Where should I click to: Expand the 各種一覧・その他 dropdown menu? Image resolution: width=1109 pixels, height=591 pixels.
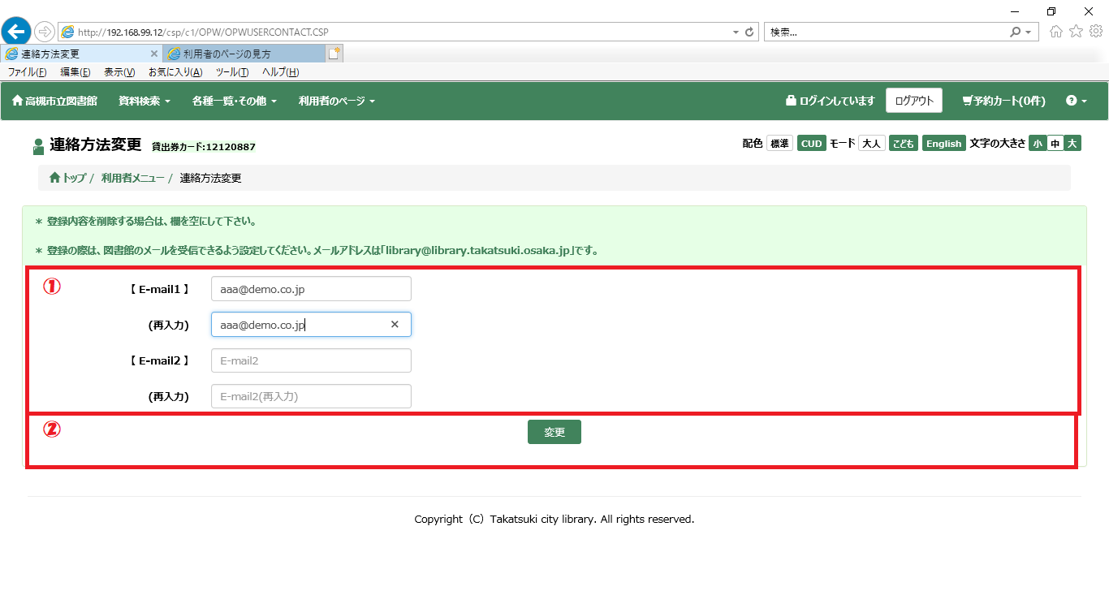234,101
